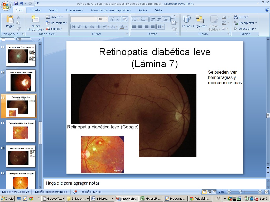Open the Formas shapes gallery
Viewport: 270px width, 202px height.
(187, 22)
